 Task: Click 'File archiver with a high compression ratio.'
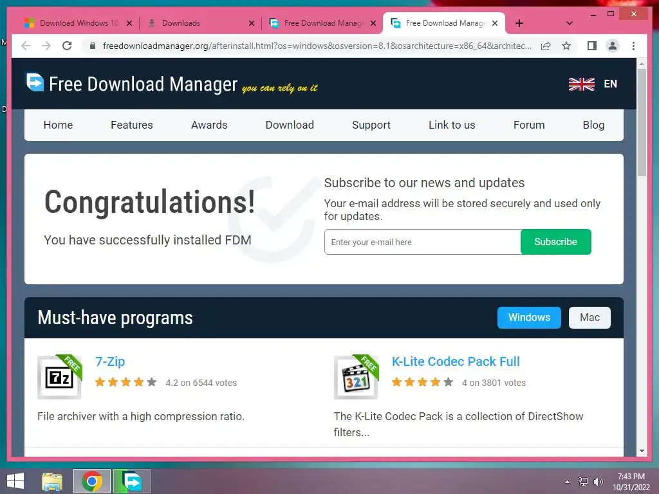coord(141,416)
